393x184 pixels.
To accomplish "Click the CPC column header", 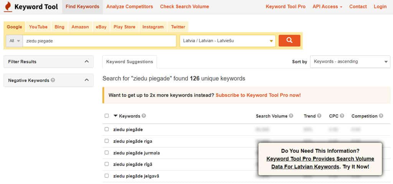I will 334,116.
